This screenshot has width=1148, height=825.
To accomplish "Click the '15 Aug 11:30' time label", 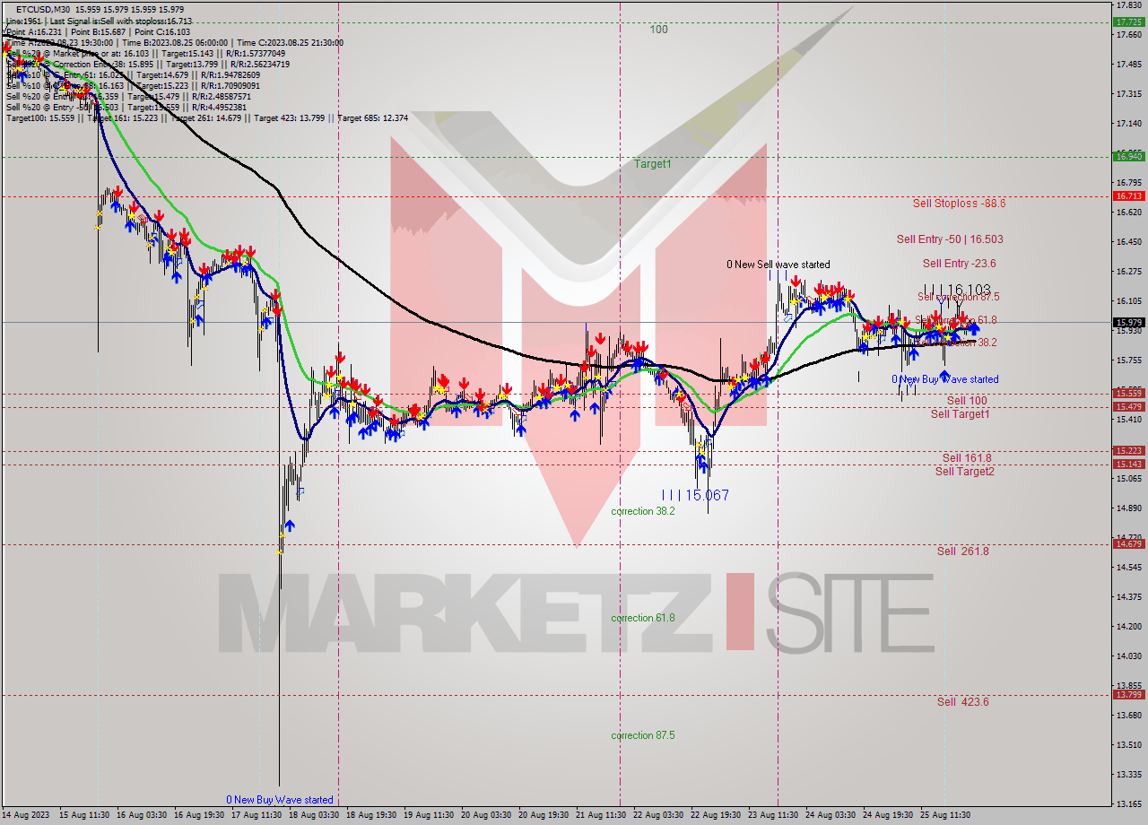I will pos(84,815).
